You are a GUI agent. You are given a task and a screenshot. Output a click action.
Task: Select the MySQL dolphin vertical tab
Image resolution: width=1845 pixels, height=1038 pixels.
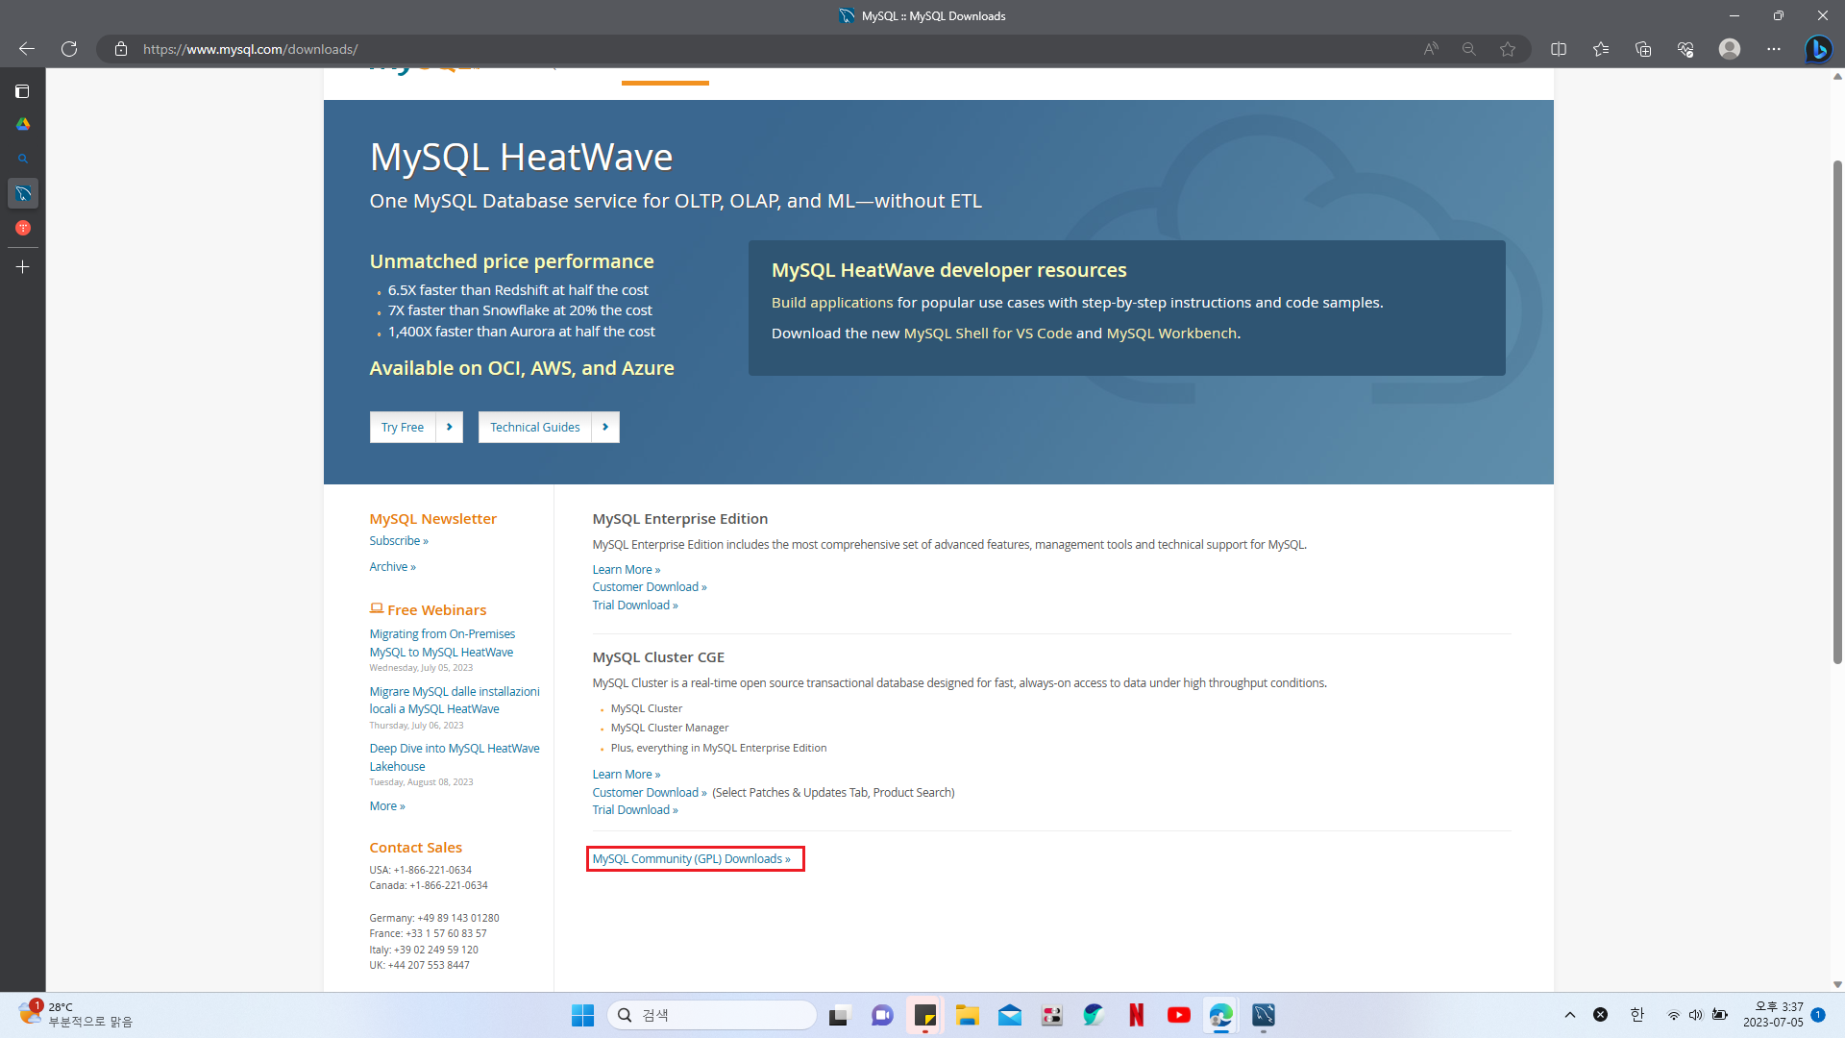(23, 193)
